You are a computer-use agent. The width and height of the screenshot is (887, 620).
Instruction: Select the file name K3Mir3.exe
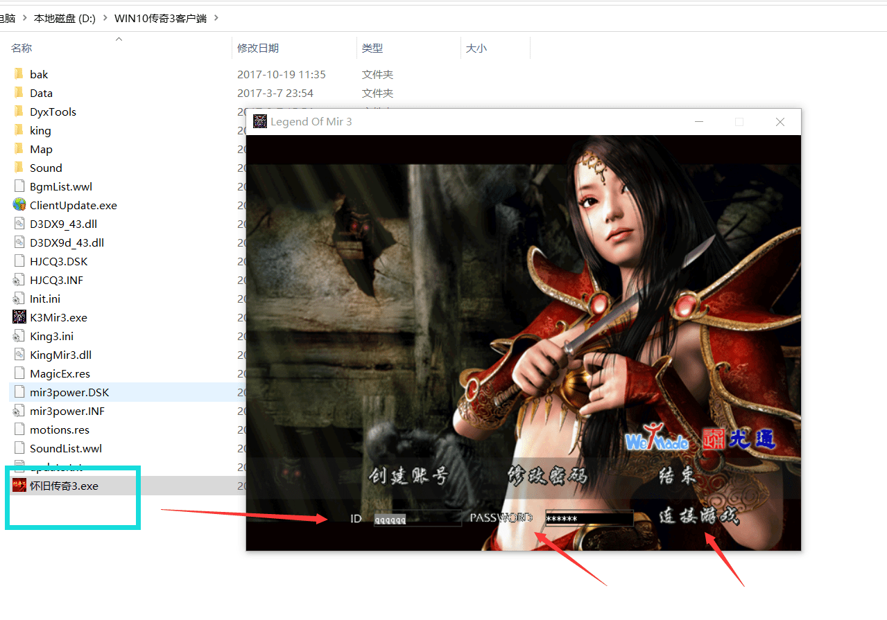point(58,317)
